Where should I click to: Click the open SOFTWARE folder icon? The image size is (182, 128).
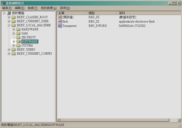(18, 41)
